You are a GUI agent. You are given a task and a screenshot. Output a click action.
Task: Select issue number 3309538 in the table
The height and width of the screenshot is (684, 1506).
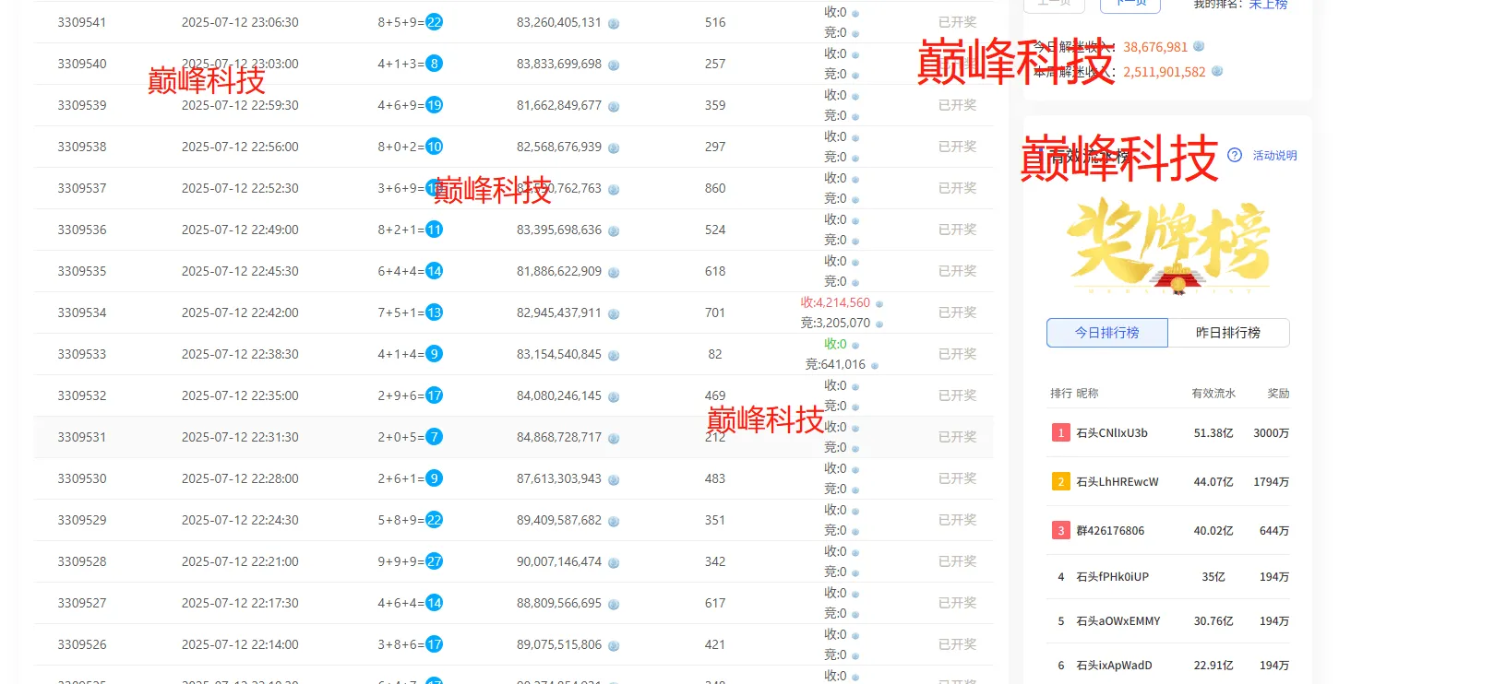82,147
